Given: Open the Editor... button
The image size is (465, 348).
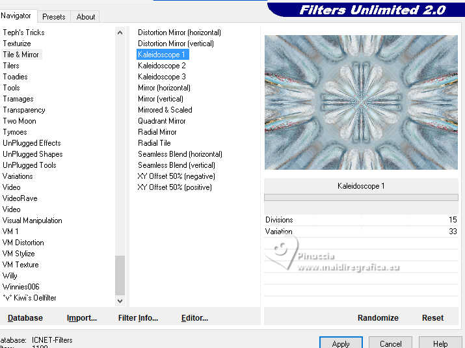Looking at the screenshot, I should [x=194, y=318].
